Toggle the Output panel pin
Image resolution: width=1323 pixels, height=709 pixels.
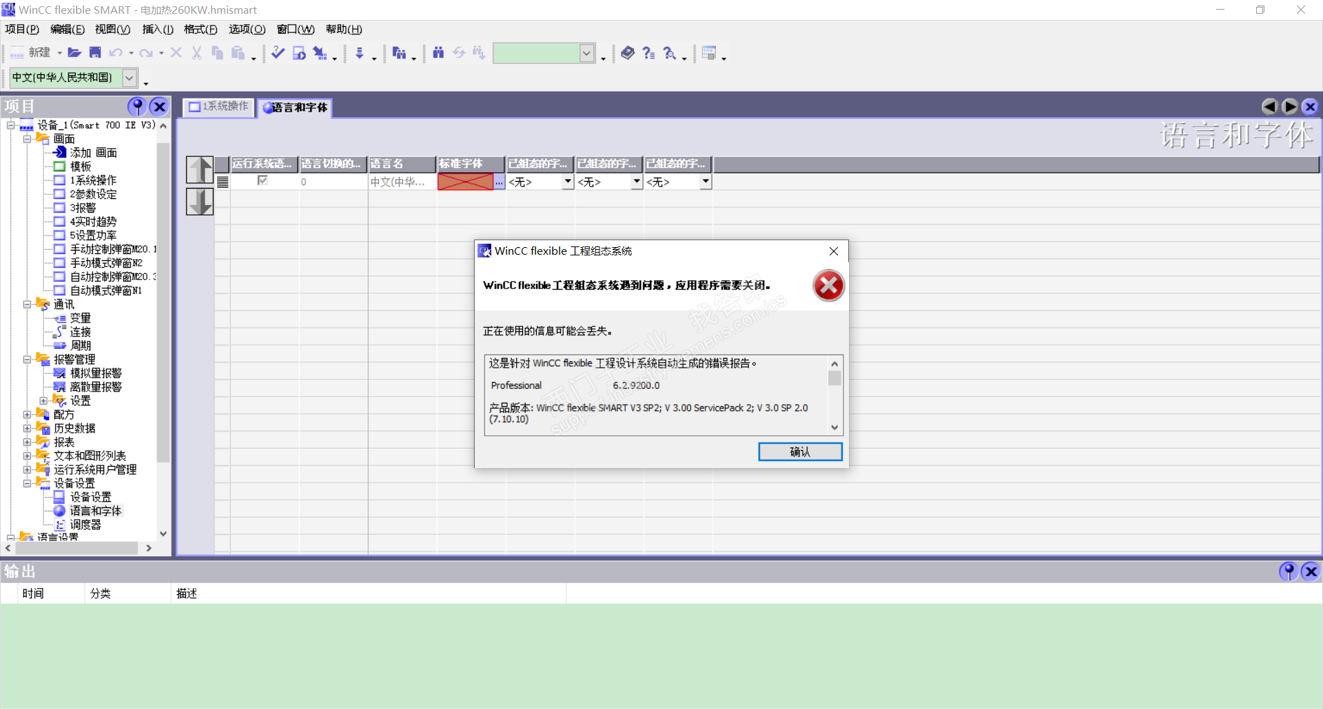(x=1289, y=571)
